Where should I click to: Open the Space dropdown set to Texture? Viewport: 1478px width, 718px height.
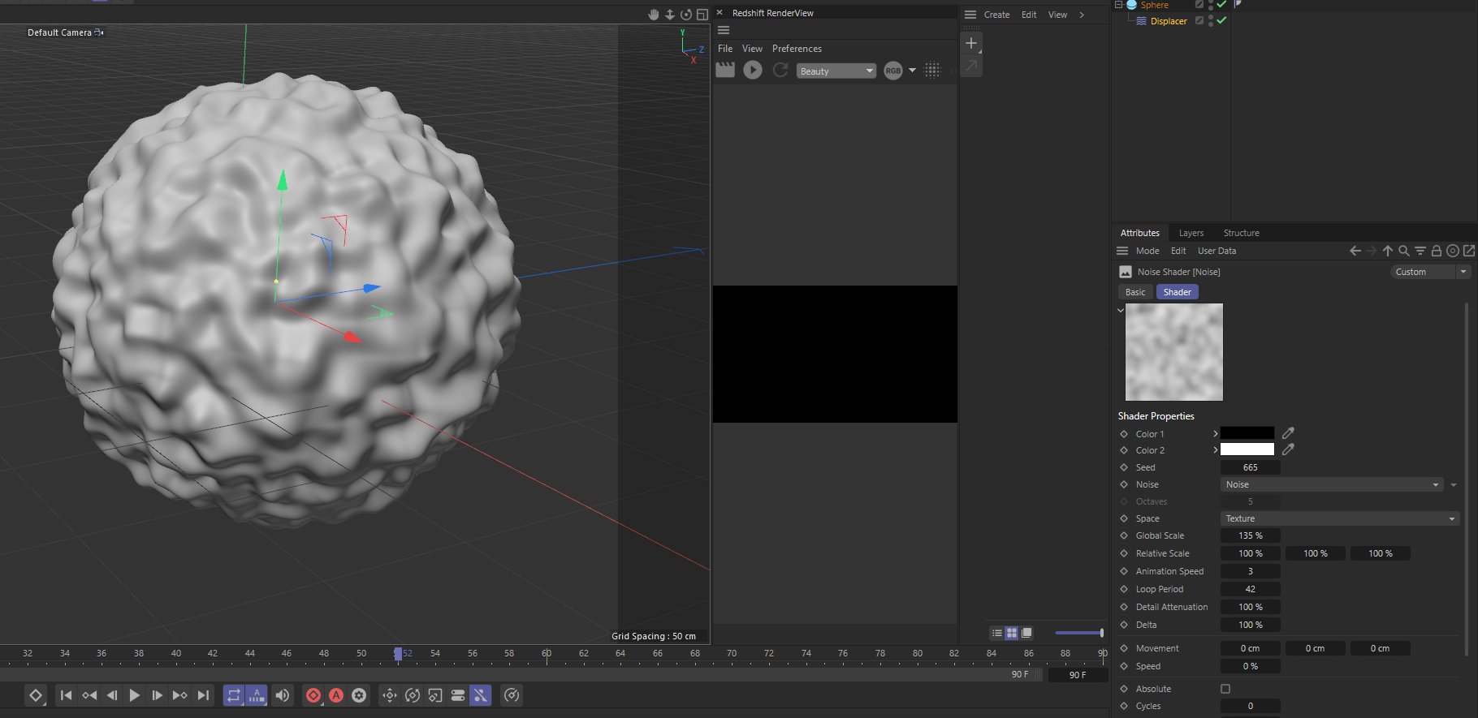tap(1340, 518)
